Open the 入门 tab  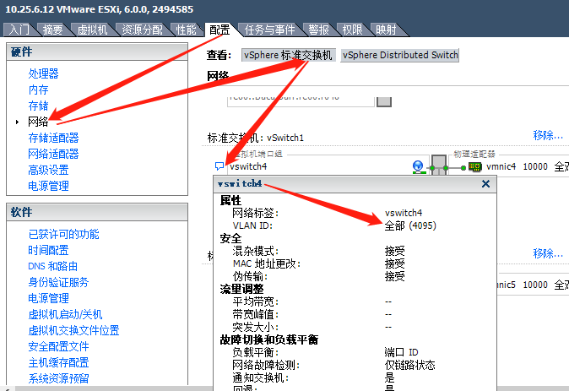pyautogui.click(x=19, y=30)
